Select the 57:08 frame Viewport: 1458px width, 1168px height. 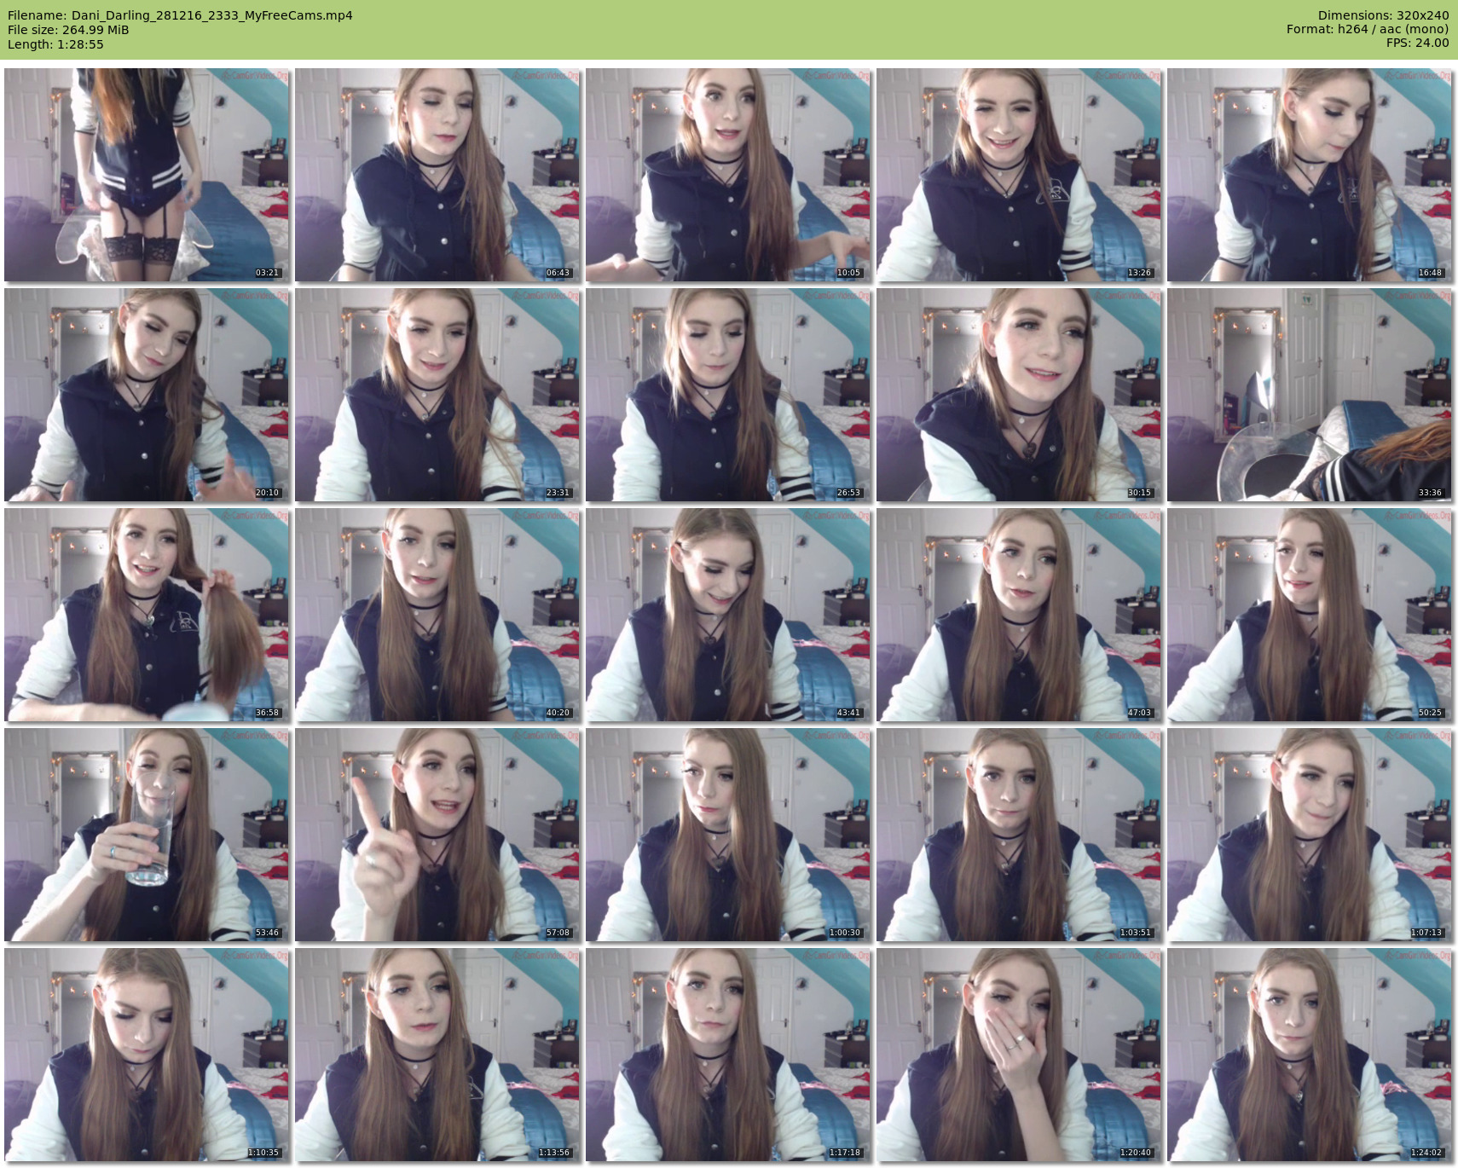pyautogui.click(x=437, y=835)
